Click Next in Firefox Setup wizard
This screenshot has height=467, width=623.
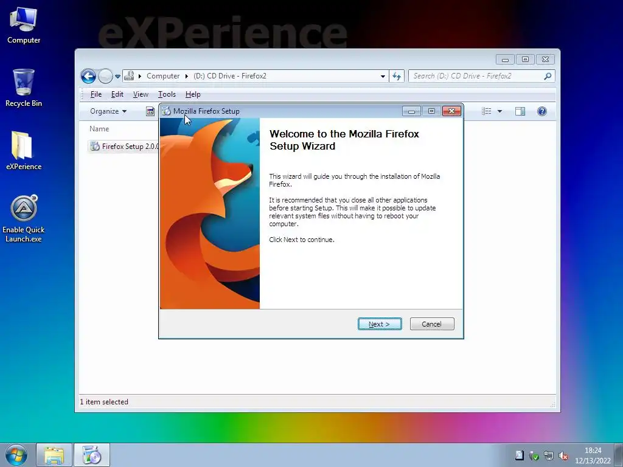380,324
